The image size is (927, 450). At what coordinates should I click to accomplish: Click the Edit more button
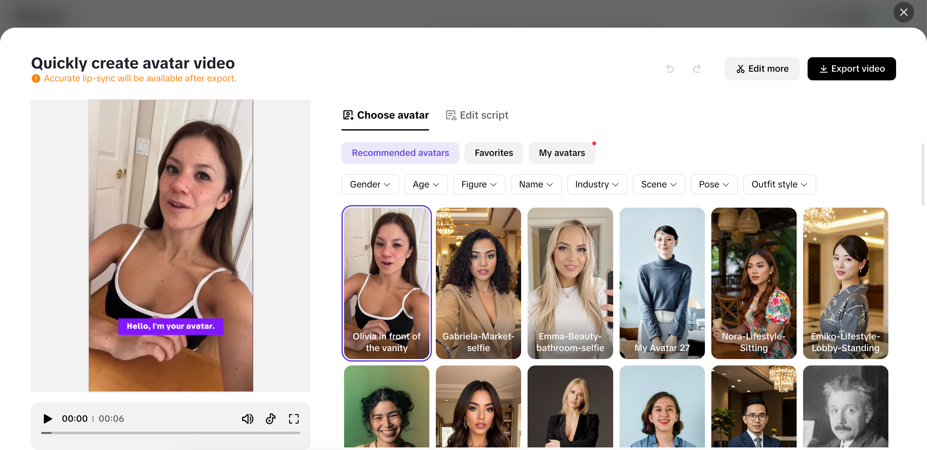coord(762,69)
